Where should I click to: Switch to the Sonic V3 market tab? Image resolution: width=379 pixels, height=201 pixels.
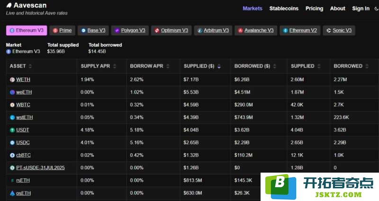(x=339, y=30)
